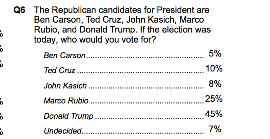This screenshot has height=139, width=270.
Task: Click the Undecided response option
Action: (62, 131)
